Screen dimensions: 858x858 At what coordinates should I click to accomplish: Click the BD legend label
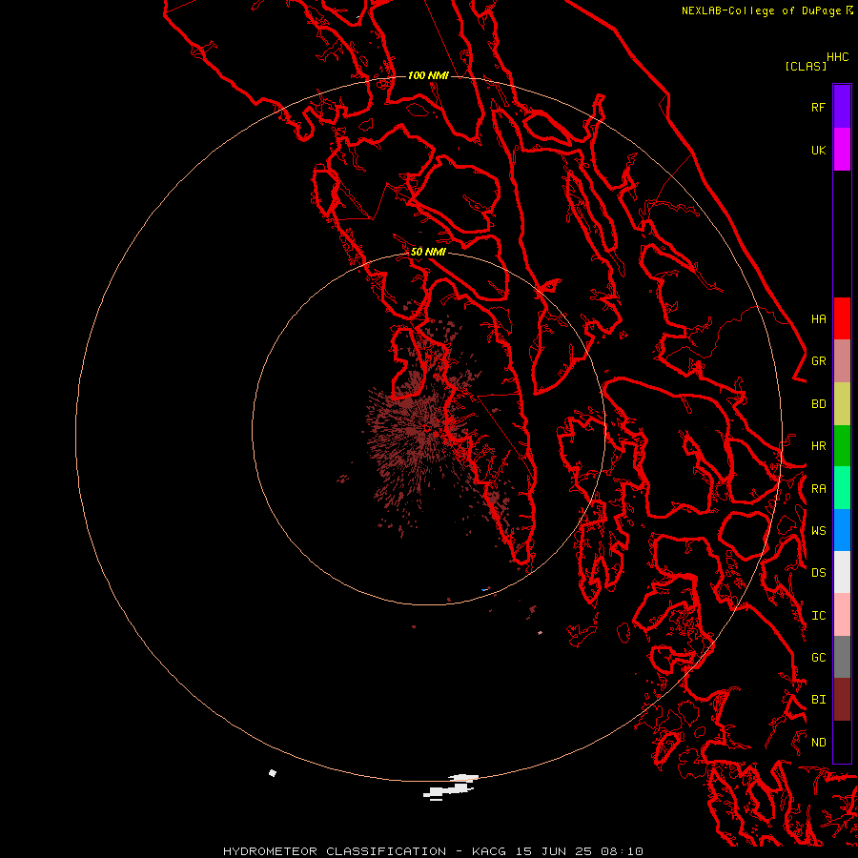[x=818, y=404]
